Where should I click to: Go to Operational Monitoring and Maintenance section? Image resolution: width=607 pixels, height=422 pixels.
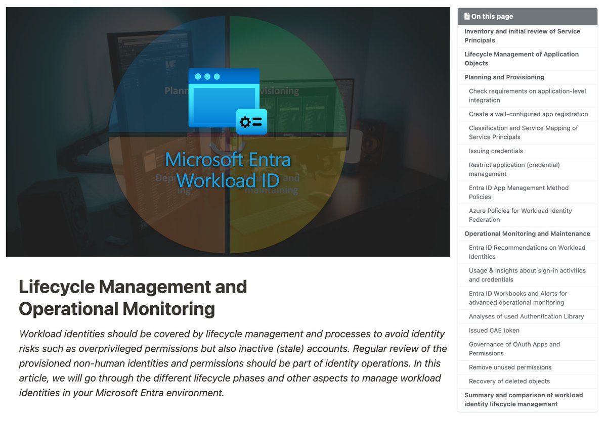coord(528,234)
